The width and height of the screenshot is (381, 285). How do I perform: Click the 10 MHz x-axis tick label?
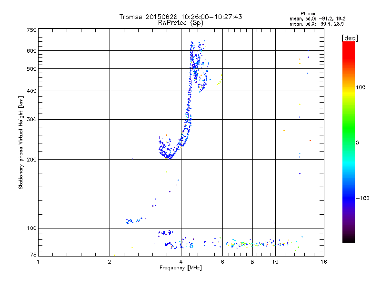[x=275, y=262]
